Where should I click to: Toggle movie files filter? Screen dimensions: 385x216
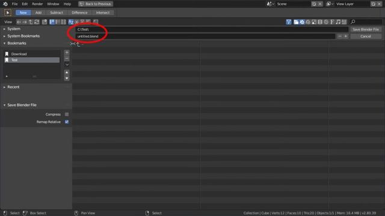pyautogui.click(x=320, y=22)
